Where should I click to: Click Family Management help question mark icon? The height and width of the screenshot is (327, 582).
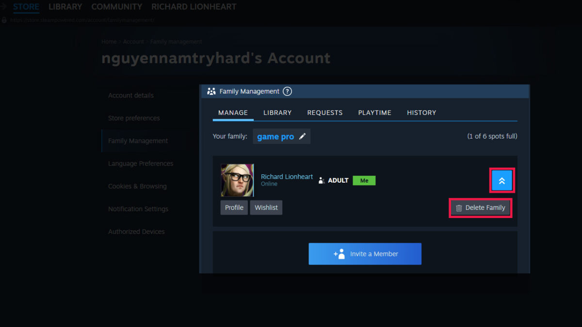287,91
